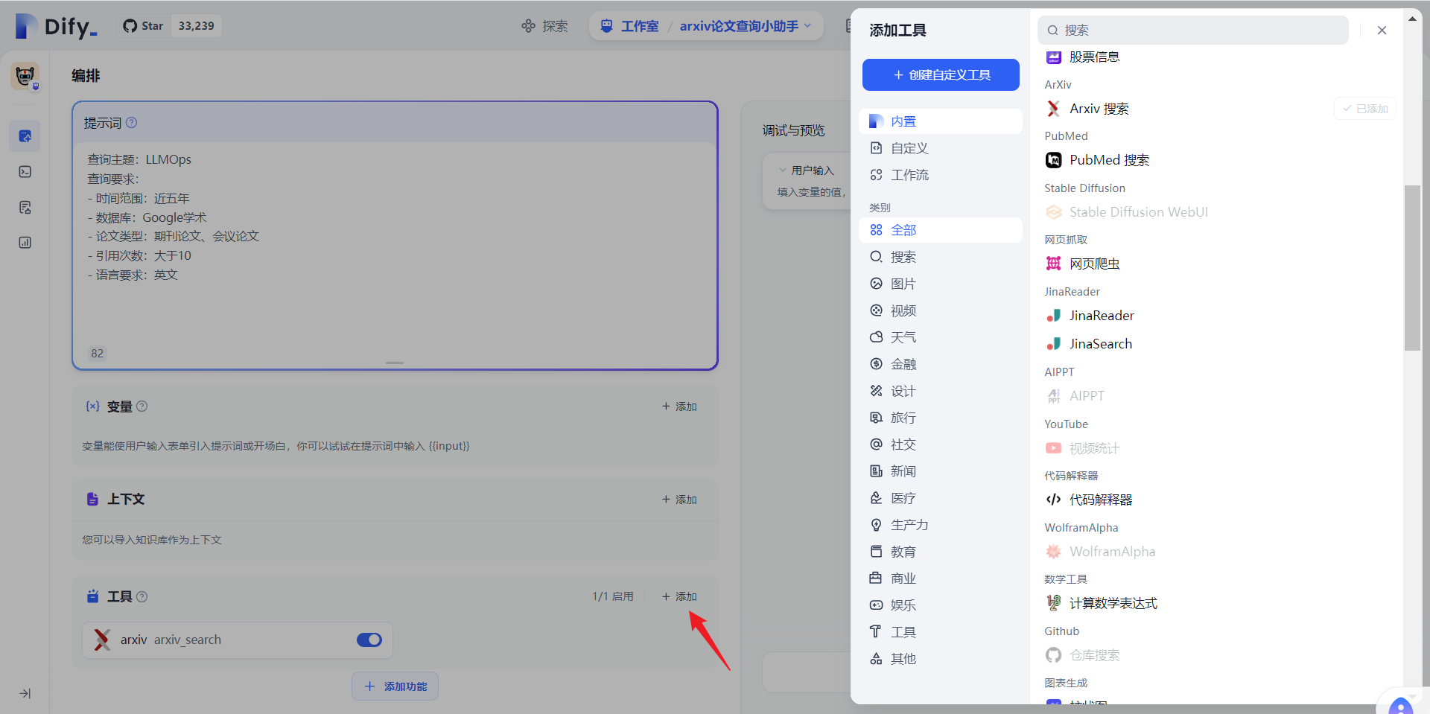The image size is (1430, 714).
Task: Select the 自定义 tools tab
Action: (x=941, y=148)
